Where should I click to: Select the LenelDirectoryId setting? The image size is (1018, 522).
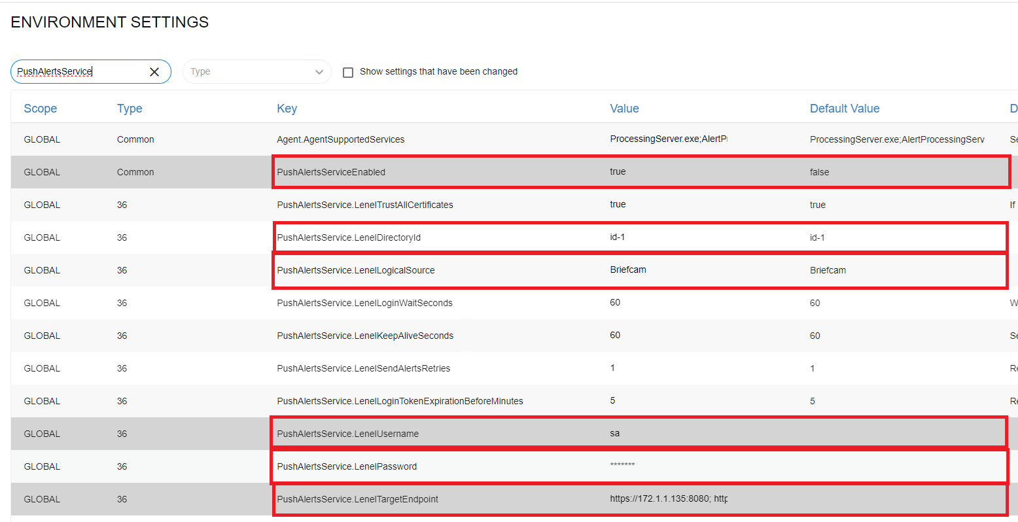349,237
